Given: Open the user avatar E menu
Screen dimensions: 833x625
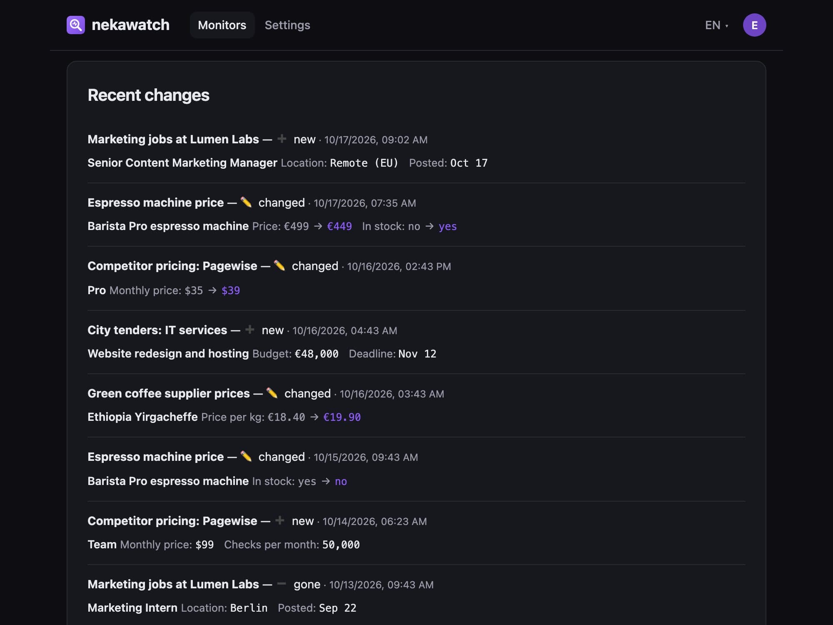Looking at the screenshot, I should point(754,25).
